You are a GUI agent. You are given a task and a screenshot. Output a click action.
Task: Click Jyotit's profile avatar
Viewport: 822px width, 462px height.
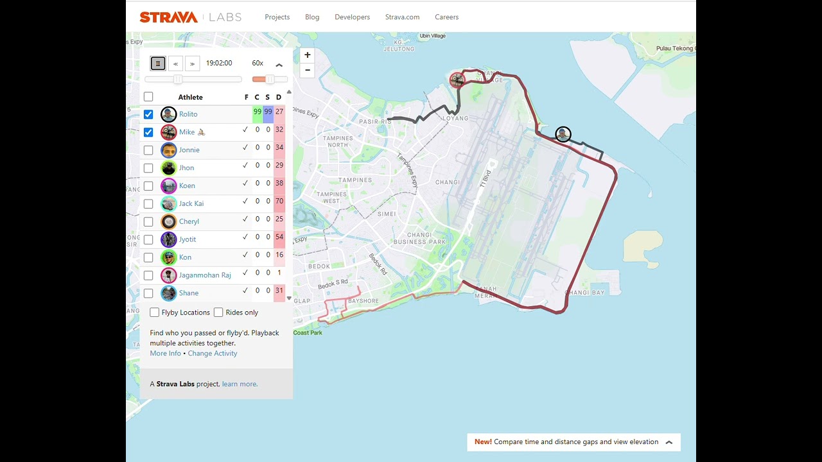pos(168,240)
